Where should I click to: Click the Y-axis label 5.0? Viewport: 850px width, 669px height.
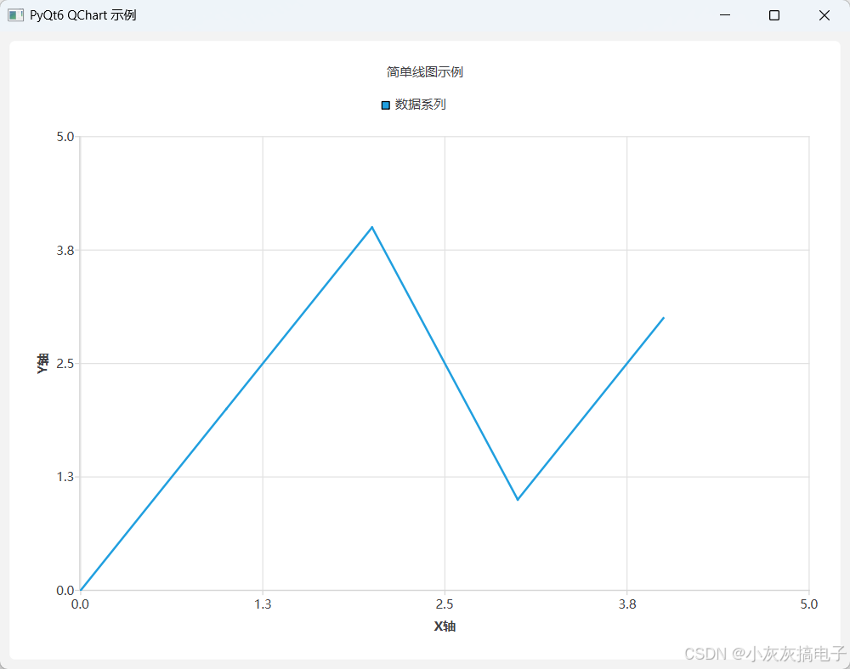tap(65, 137)
